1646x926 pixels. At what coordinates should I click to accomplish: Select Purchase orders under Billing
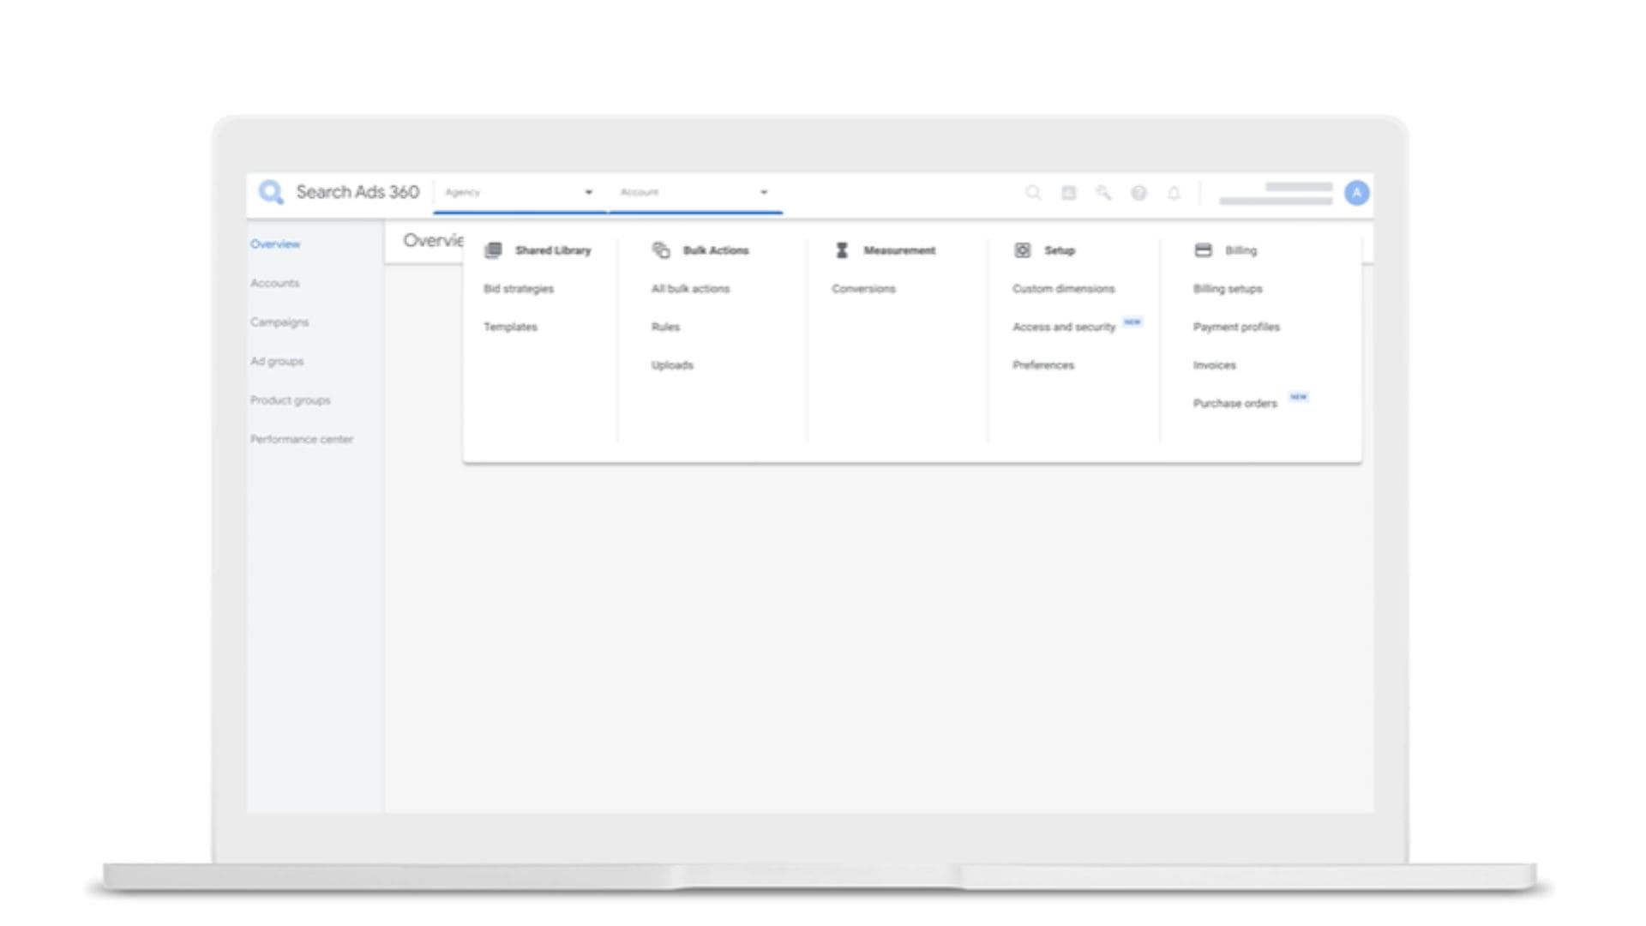[x=1234, y=404]
